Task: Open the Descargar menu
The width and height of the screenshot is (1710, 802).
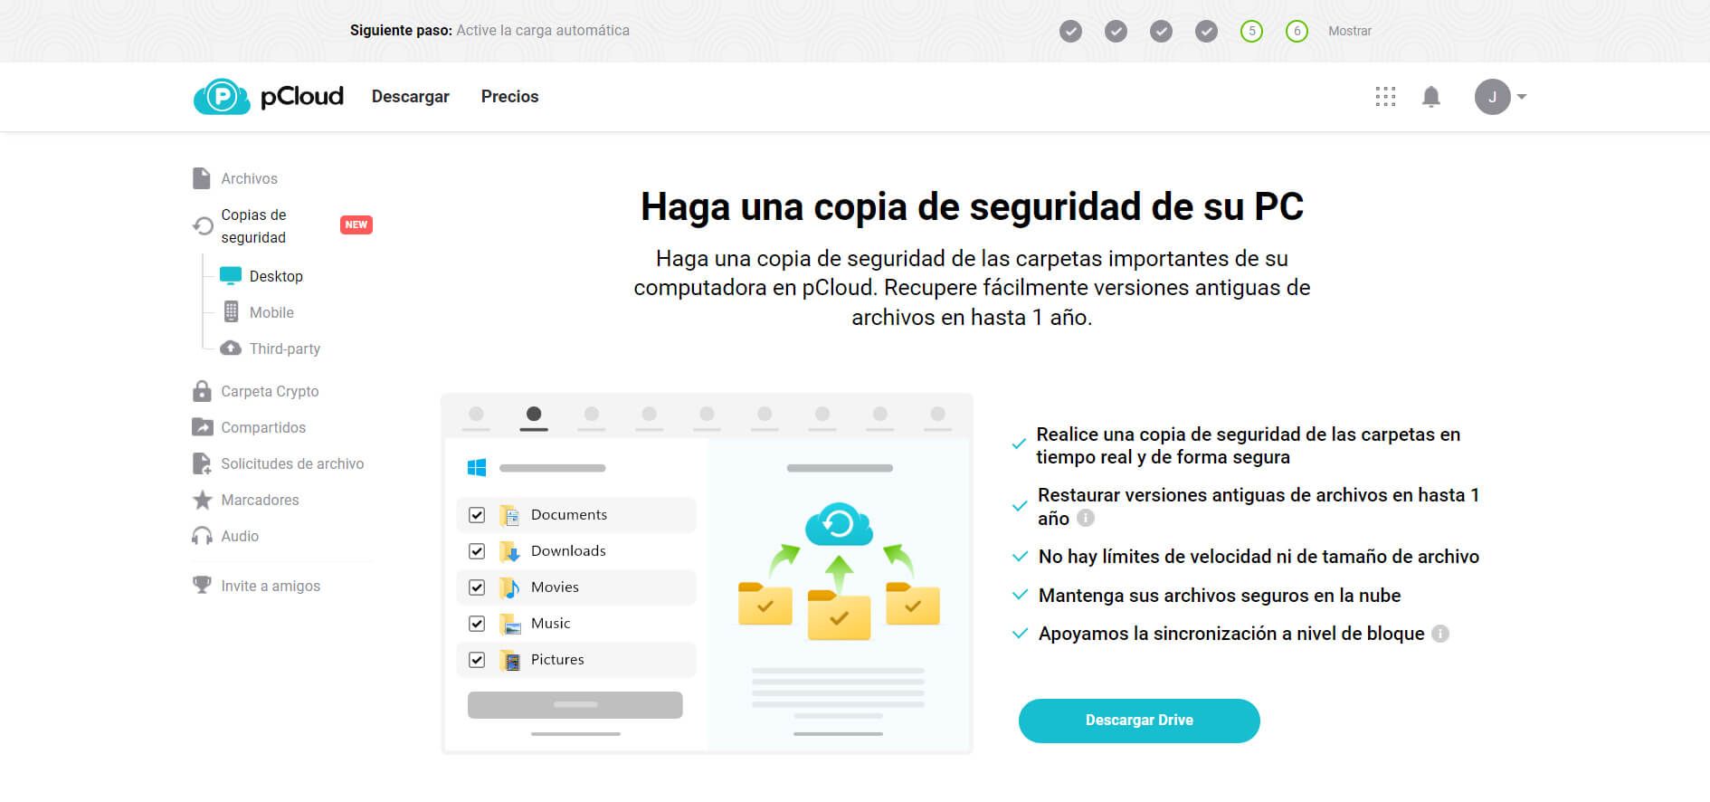Action: [x=410, y=97]
